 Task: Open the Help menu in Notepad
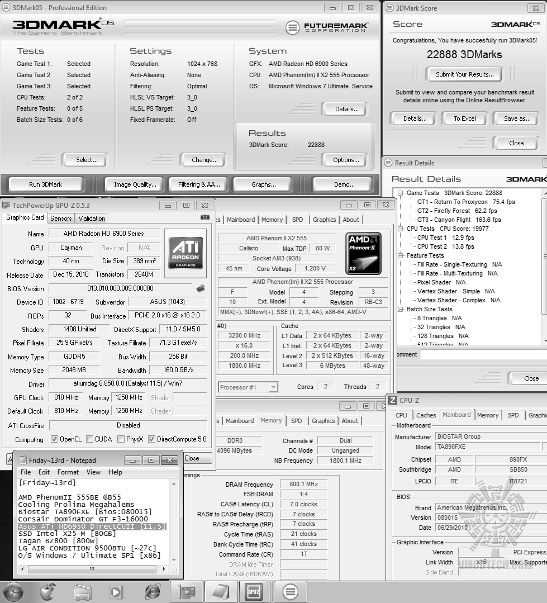tap(115, 472)
